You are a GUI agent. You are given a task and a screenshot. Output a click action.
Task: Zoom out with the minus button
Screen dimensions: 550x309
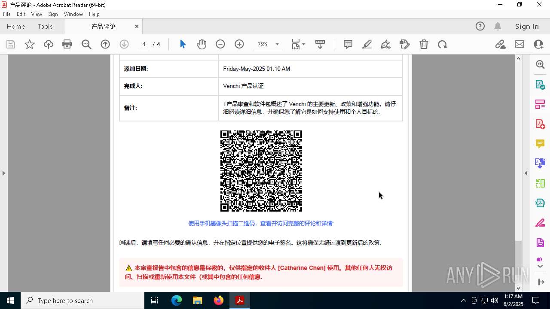coord(220,44)
